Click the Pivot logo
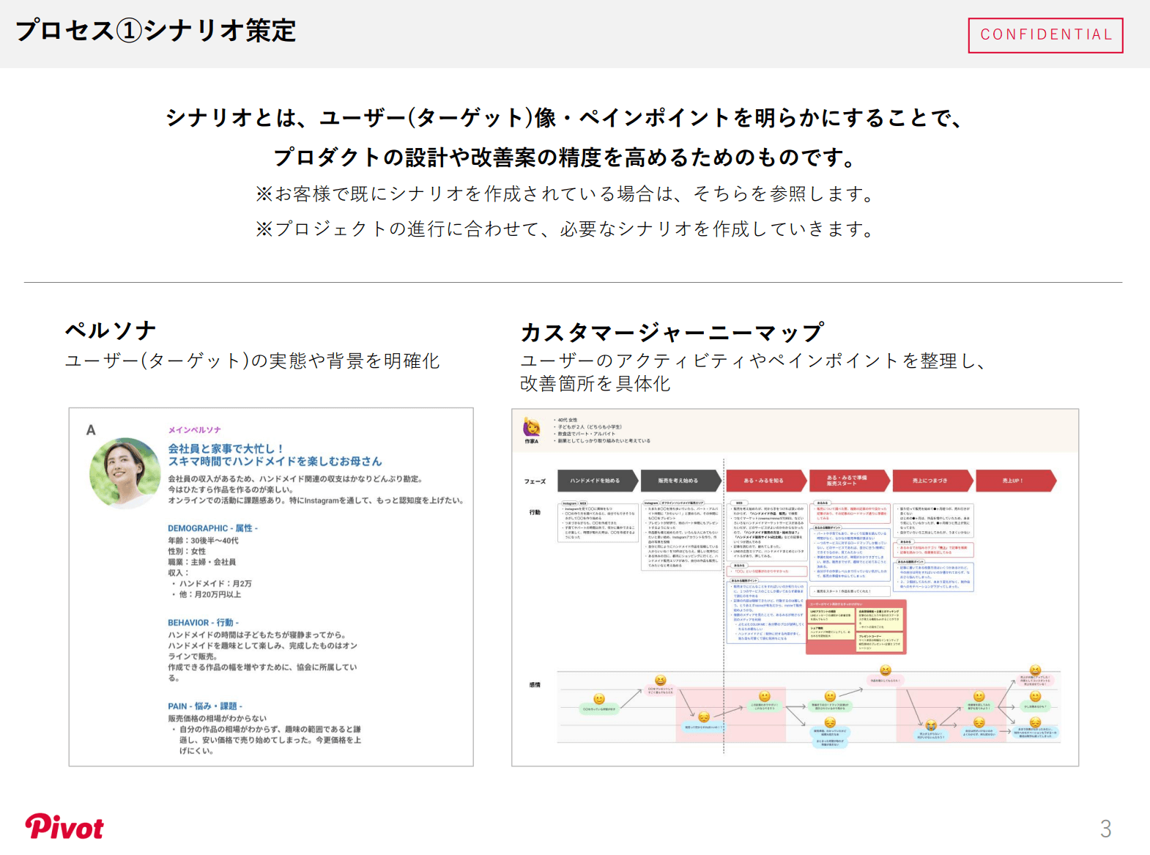 (x=64, y=826)
